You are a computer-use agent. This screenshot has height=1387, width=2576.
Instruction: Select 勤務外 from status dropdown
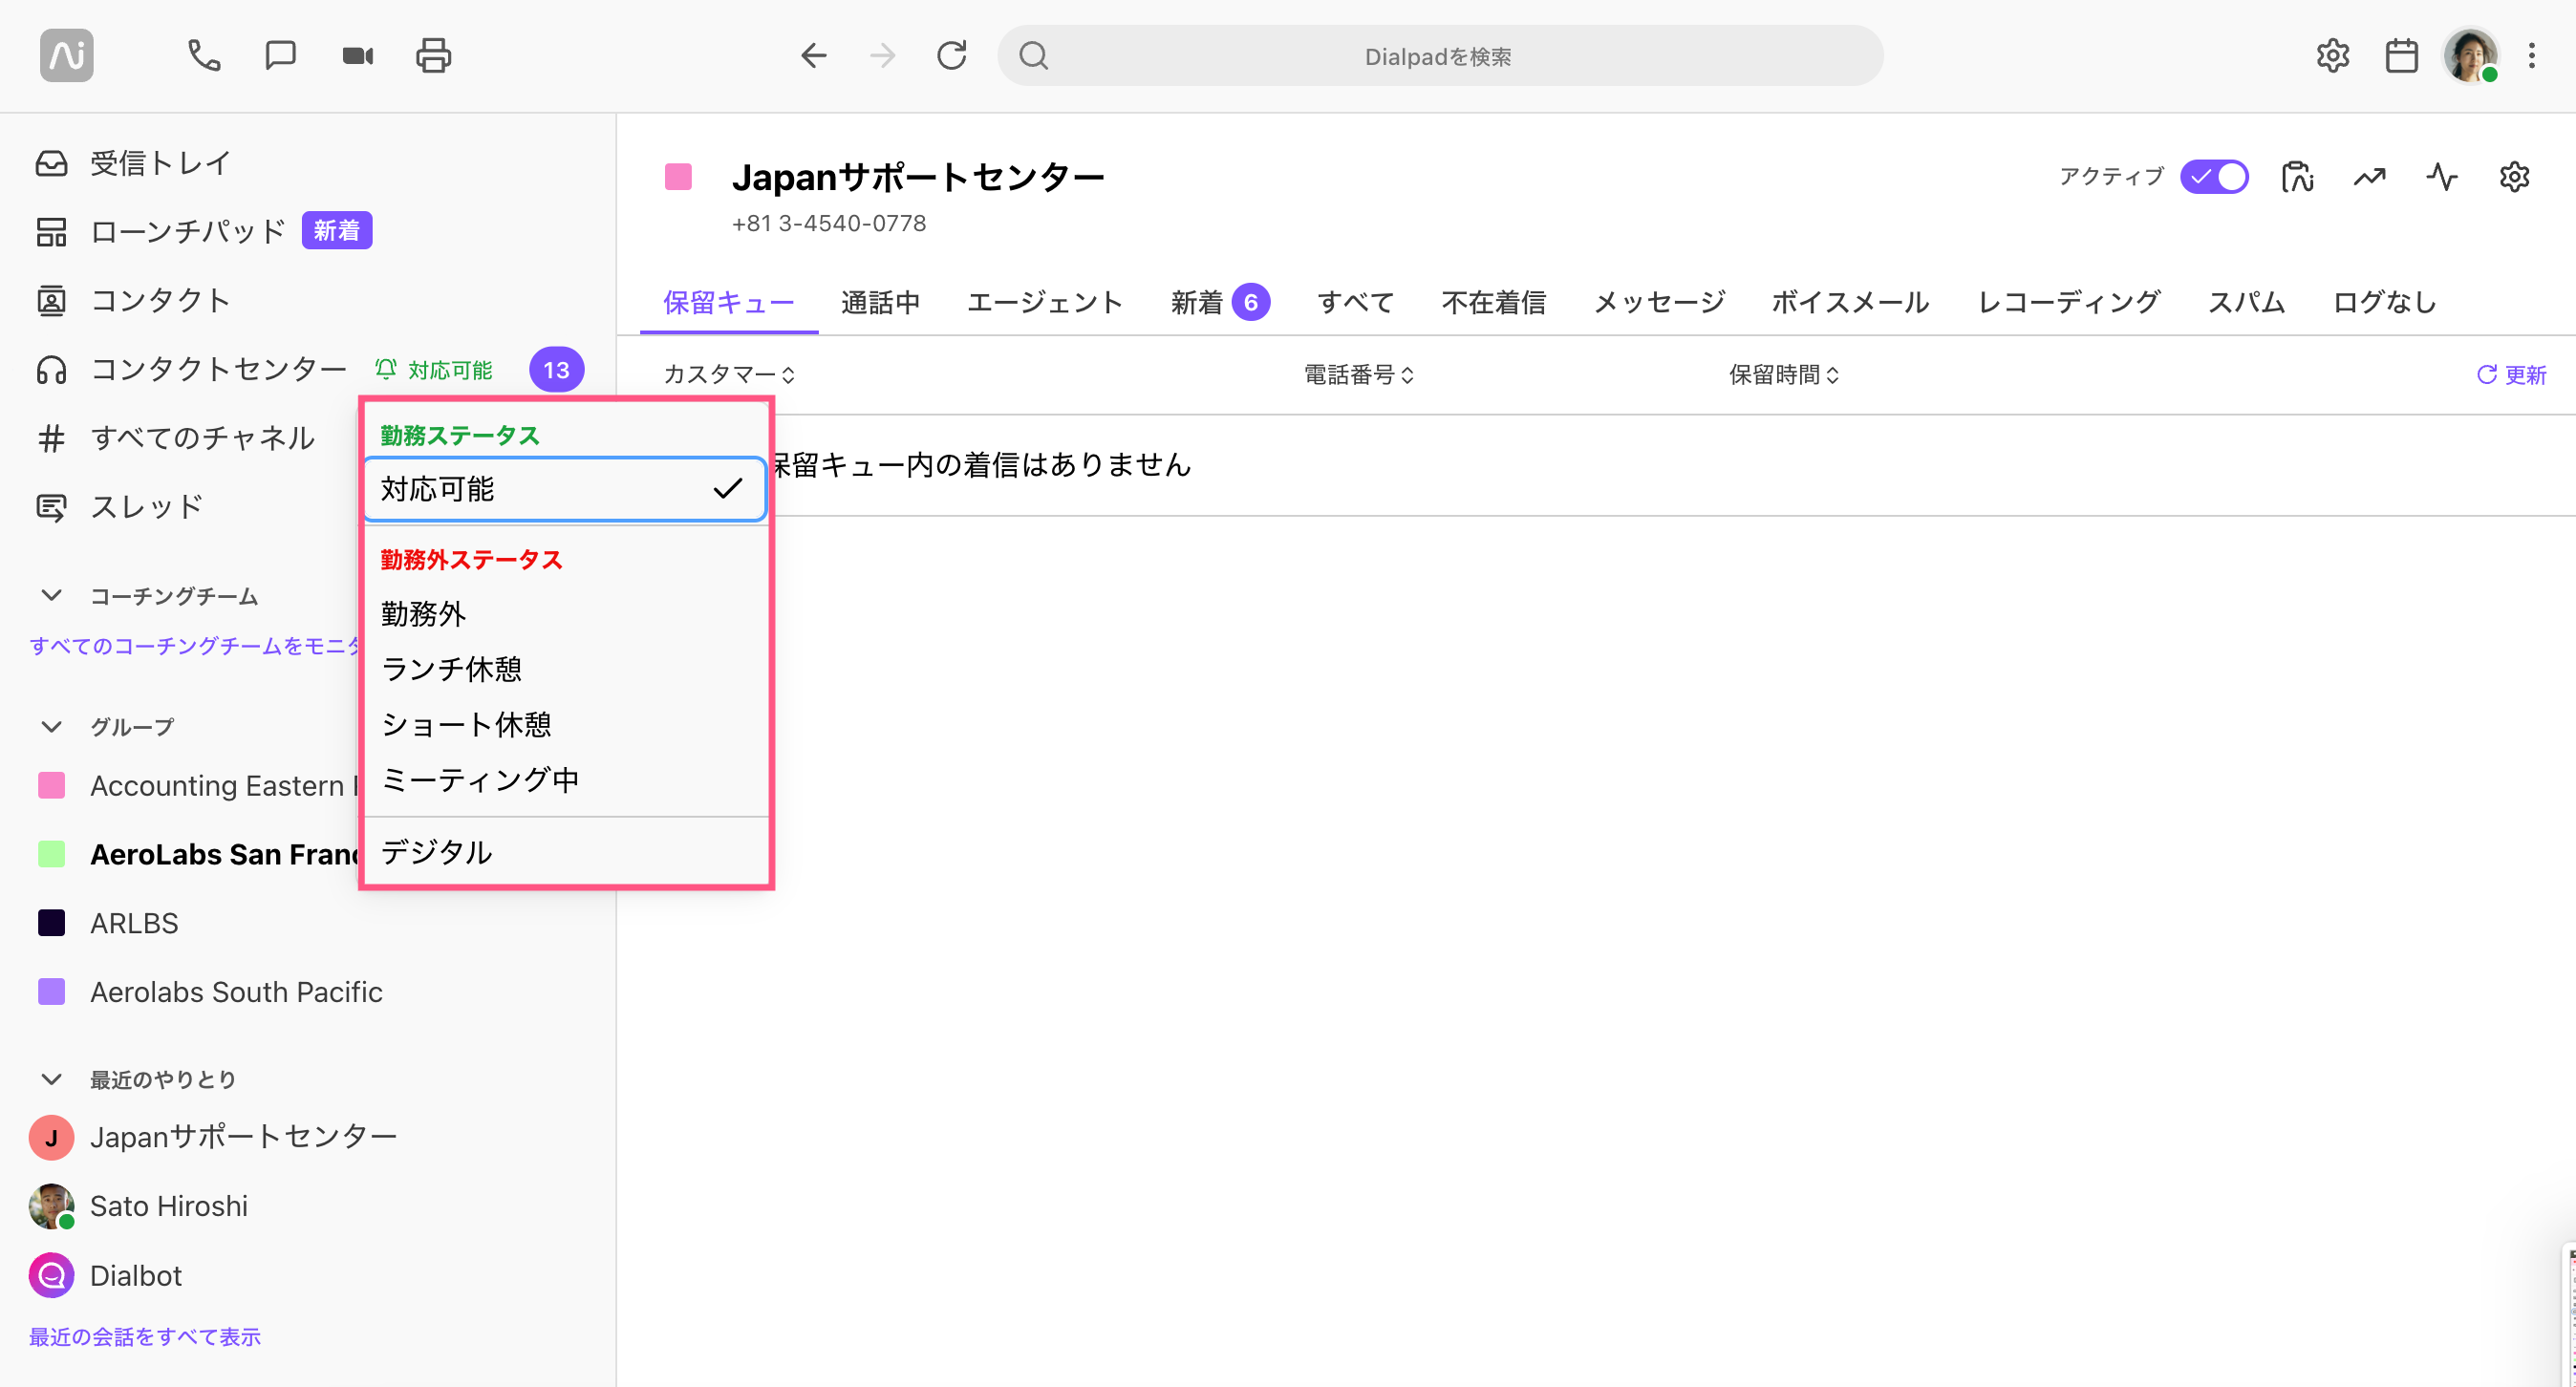(x=423, y=613)
